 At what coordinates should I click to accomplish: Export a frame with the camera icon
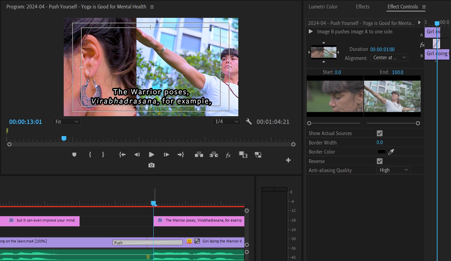point(151,165)
